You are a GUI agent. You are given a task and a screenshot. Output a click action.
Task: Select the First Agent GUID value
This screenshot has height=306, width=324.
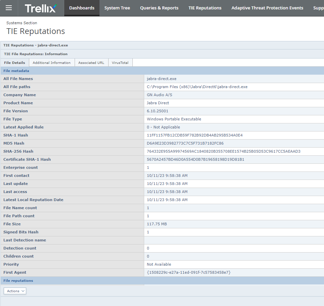pyautogui.click(x=189, y=272)
